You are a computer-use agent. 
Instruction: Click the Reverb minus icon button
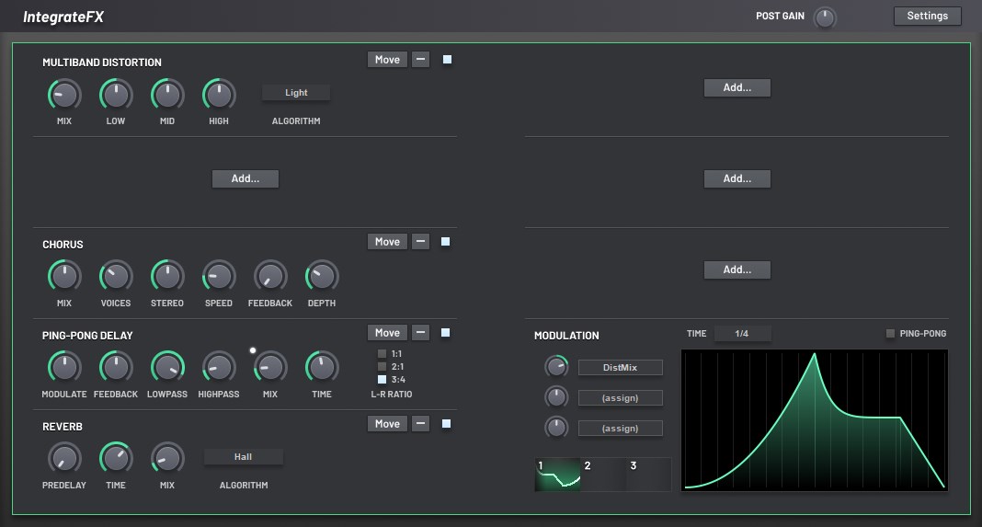pos(421,424)
